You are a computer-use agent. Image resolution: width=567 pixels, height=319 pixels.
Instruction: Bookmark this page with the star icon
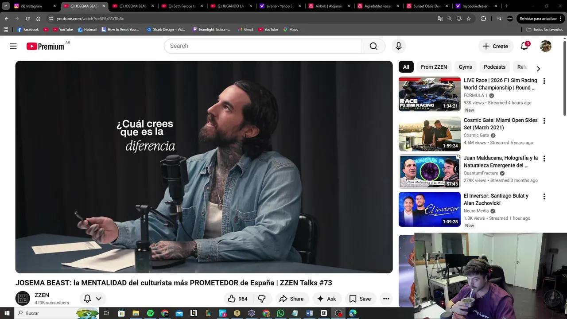469,19
